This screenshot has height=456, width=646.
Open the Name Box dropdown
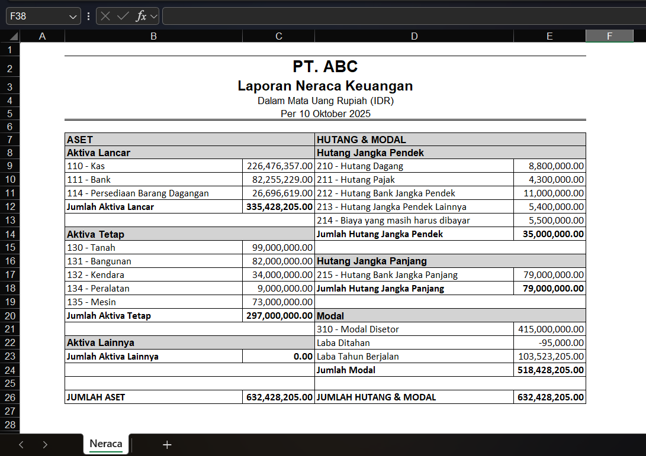pyautogui.click(x=73, y=16)
